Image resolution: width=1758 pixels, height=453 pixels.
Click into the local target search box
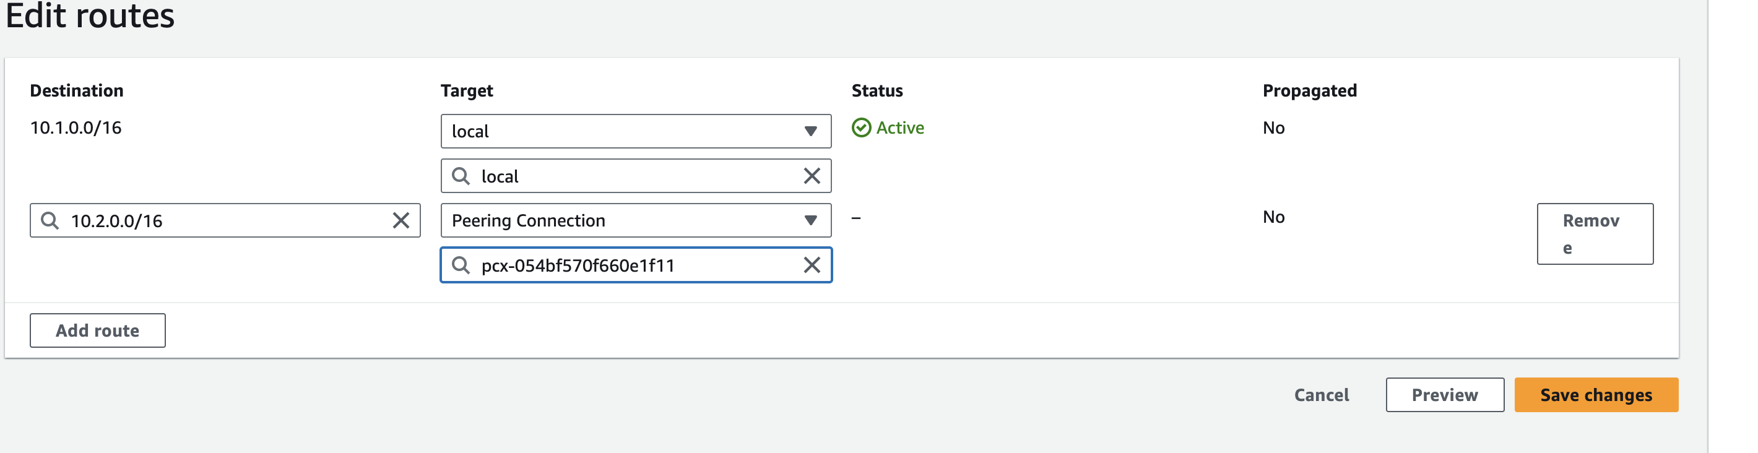click(x=634, y=176)
